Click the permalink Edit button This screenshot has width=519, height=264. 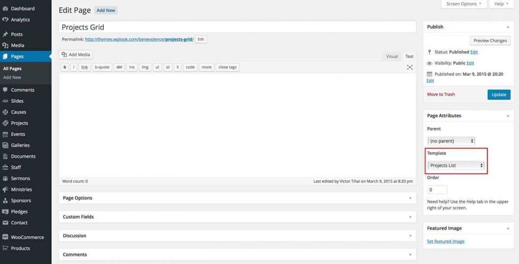pos(201,39)
